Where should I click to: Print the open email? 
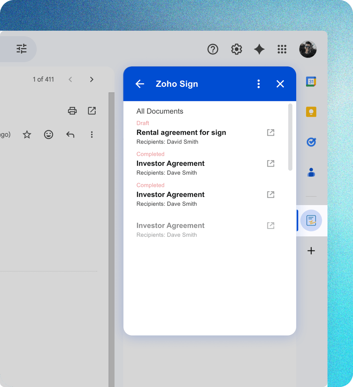[x=72, y=111]
